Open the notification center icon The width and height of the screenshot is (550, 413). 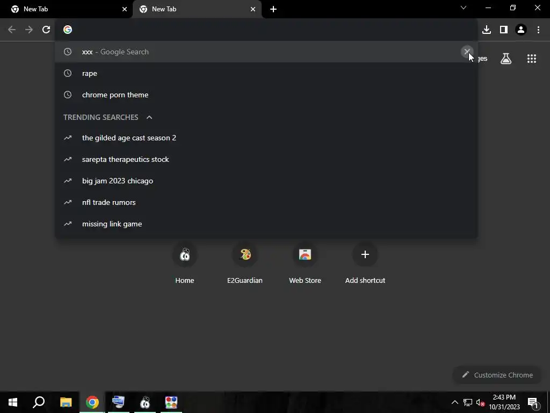533,402
